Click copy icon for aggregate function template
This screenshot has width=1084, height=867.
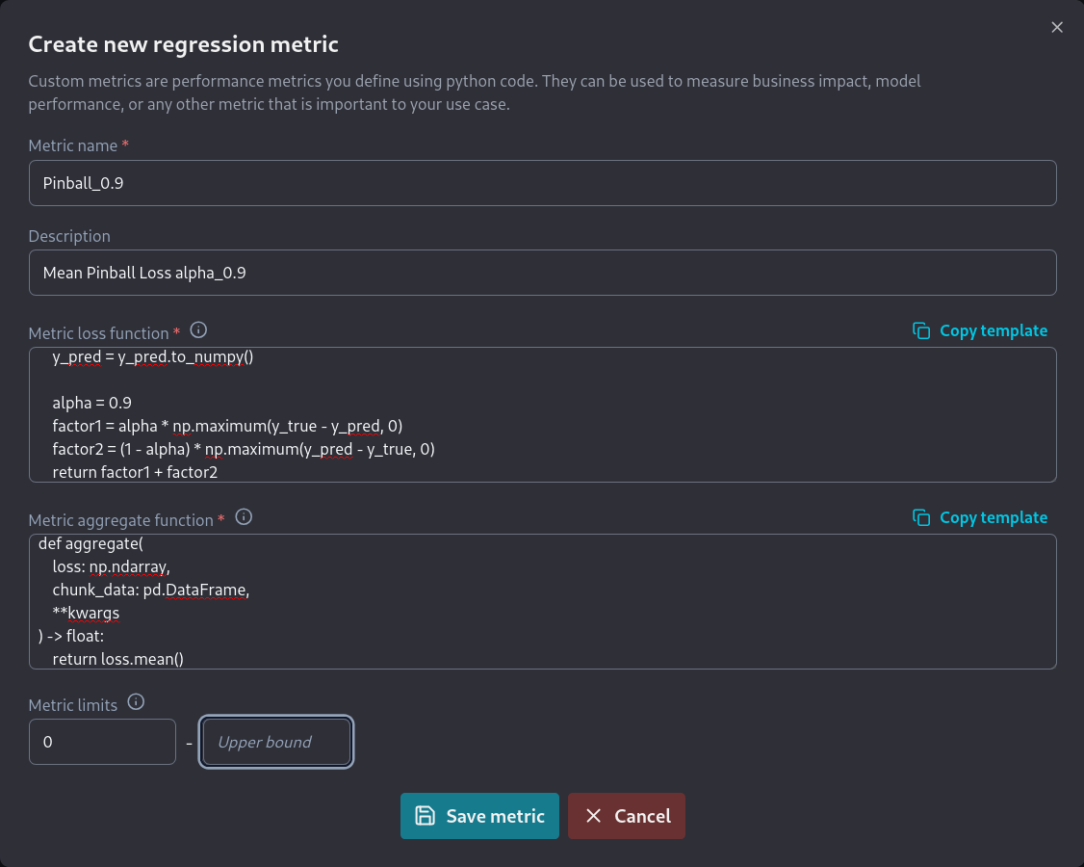[921, 518]
